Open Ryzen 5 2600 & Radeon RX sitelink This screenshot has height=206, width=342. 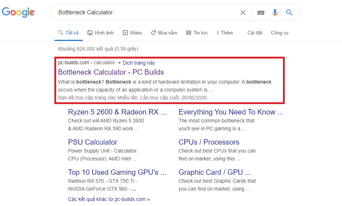117,112
